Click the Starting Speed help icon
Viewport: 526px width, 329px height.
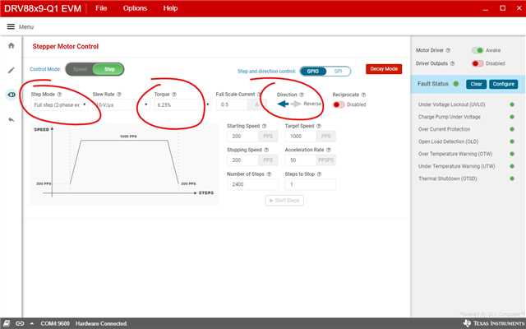264,126
